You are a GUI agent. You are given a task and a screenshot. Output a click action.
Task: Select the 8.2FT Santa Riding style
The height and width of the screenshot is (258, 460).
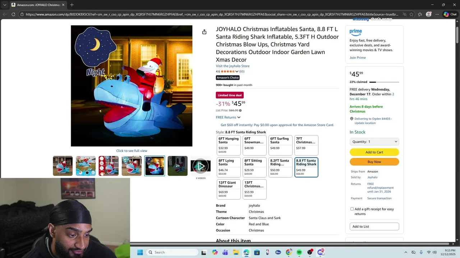tap(280, 167)
